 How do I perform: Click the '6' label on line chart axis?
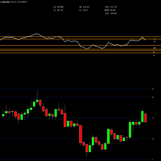click(154, 55)
